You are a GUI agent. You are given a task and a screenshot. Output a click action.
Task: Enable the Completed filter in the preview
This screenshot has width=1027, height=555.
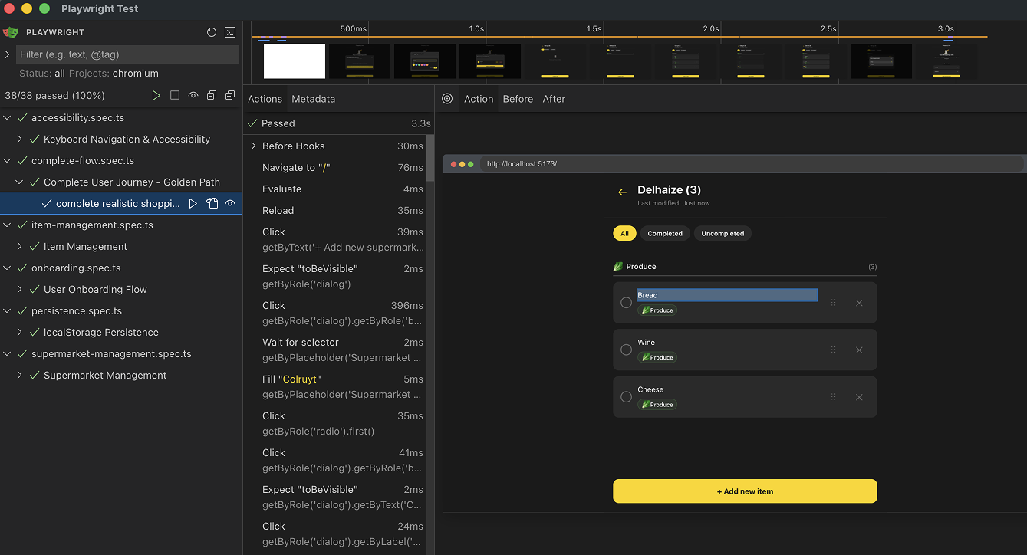[x=664, y=233]
